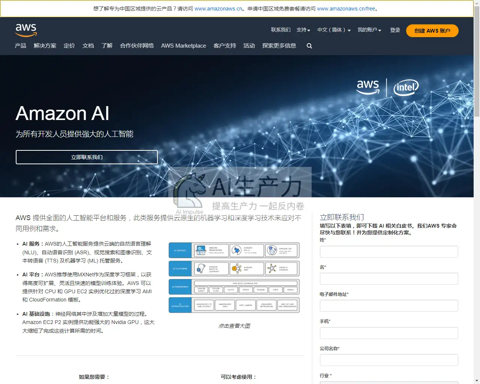Click the 联系我们 link in header
The width and height of the screenshot is (480, 384).
point(281,30)
